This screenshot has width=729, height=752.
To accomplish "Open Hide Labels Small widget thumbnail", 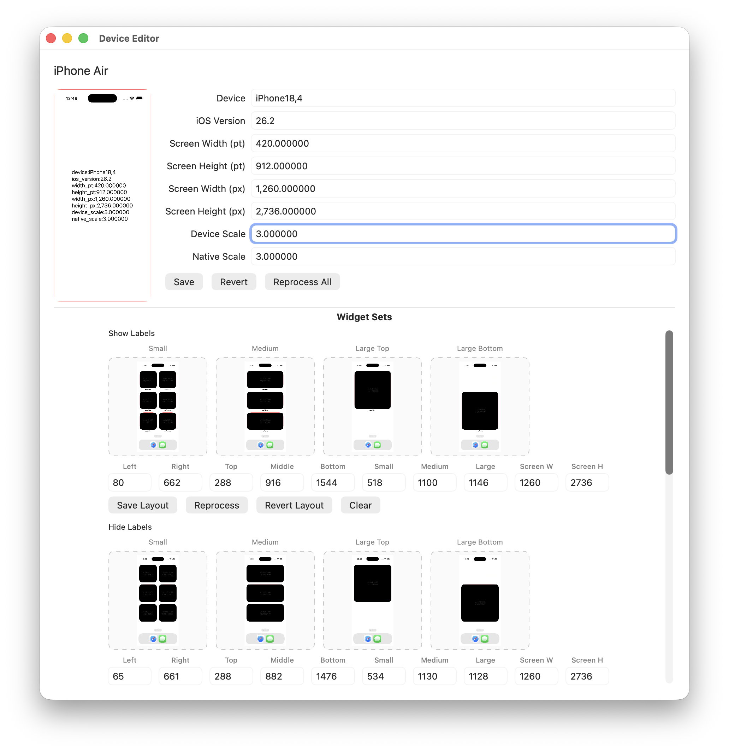I will (158, 600).
